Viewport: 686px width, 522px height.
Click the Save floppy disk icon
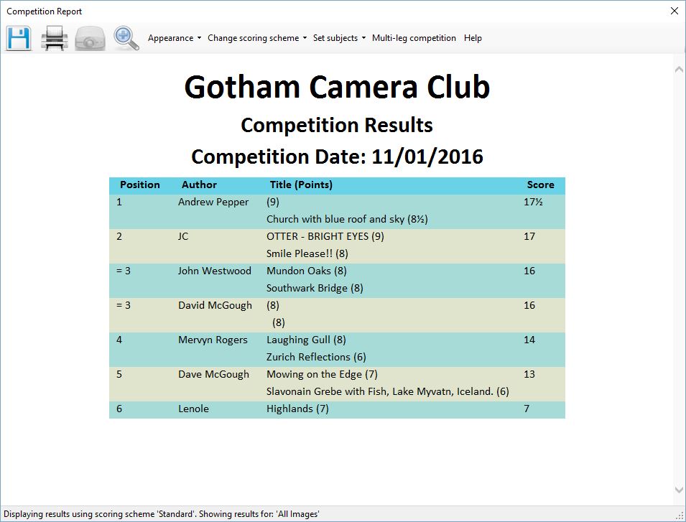19,39
